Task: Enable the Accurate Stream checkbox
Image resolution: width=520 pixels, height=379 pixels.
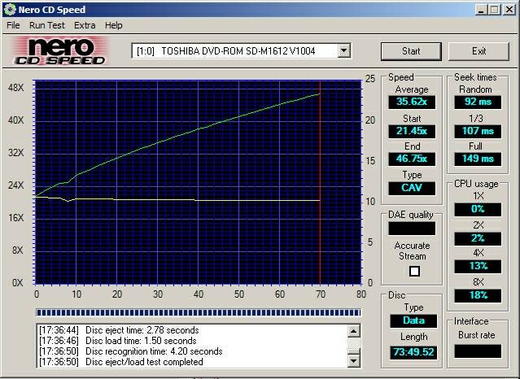Action: (x=413, y=271)
